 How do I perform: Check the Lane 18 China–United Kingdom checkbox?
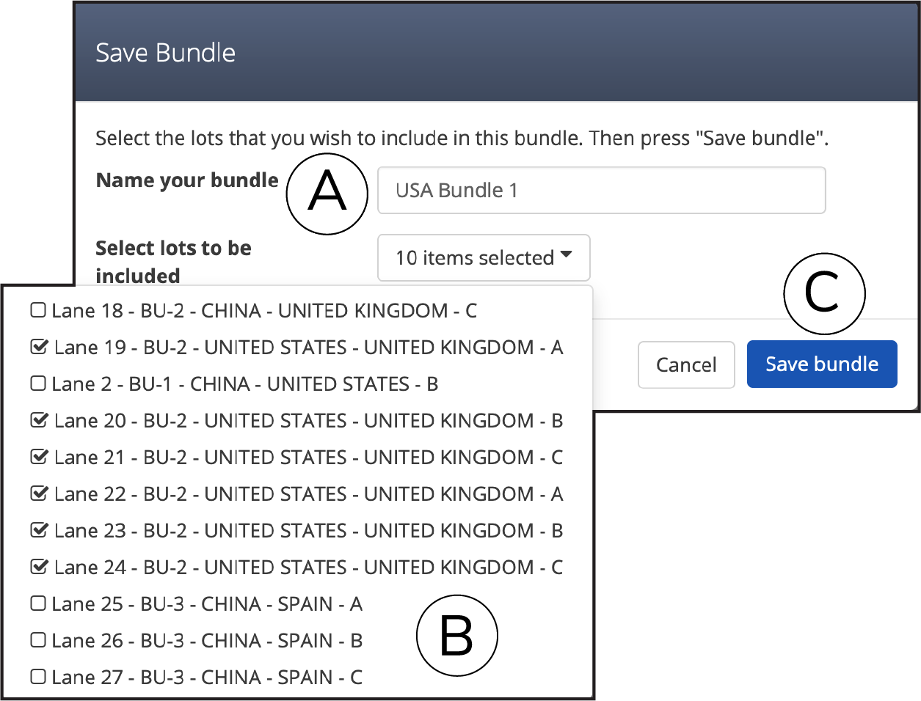point(37,310)
